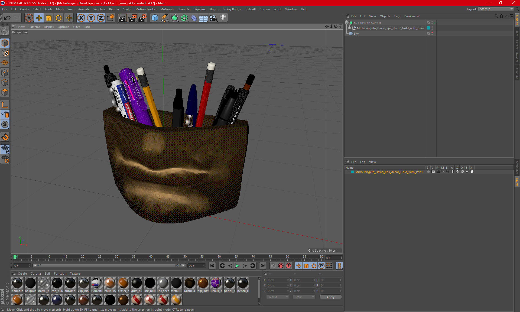Open the coordinate system icon in toolbar
Viewport: 520px width, 312px height.
110,18
